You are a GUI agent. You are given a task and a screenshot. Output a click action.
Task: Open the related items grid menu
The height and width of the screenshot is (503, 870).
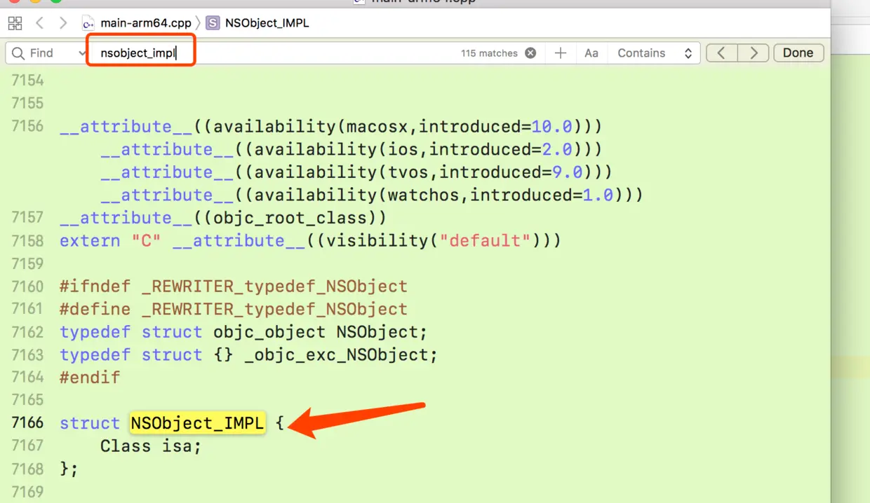(x=15, y=23)
